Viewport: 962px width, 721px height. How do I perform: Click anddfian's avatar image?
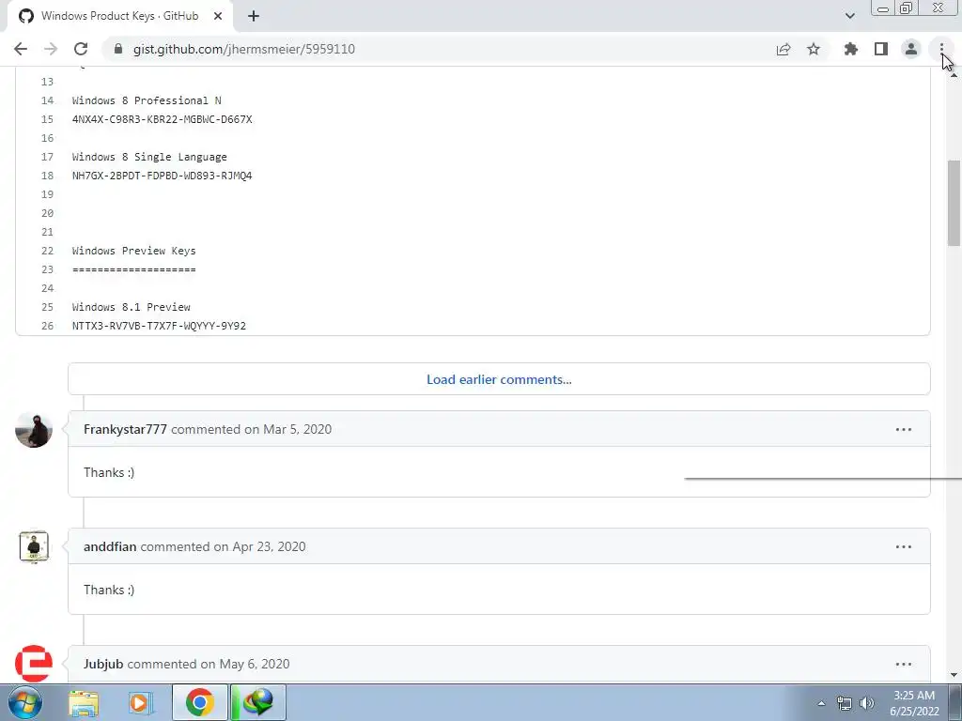(x=34, y=547)
